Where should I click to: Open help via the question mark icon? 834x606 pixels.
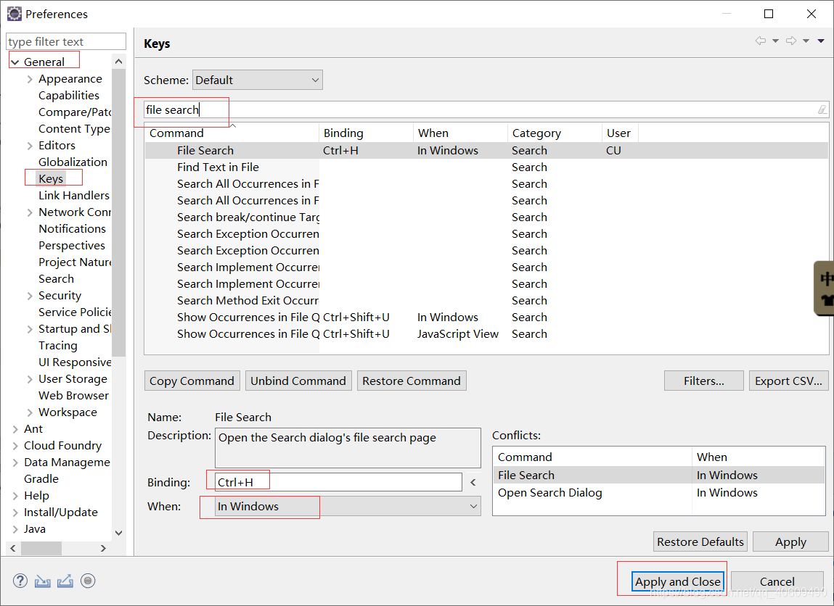pyautogui.click(x=20, y=581)
